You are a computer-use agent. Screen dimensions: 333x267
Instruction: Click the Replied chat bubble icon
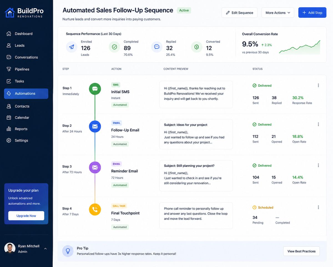(x=157, y=47)
